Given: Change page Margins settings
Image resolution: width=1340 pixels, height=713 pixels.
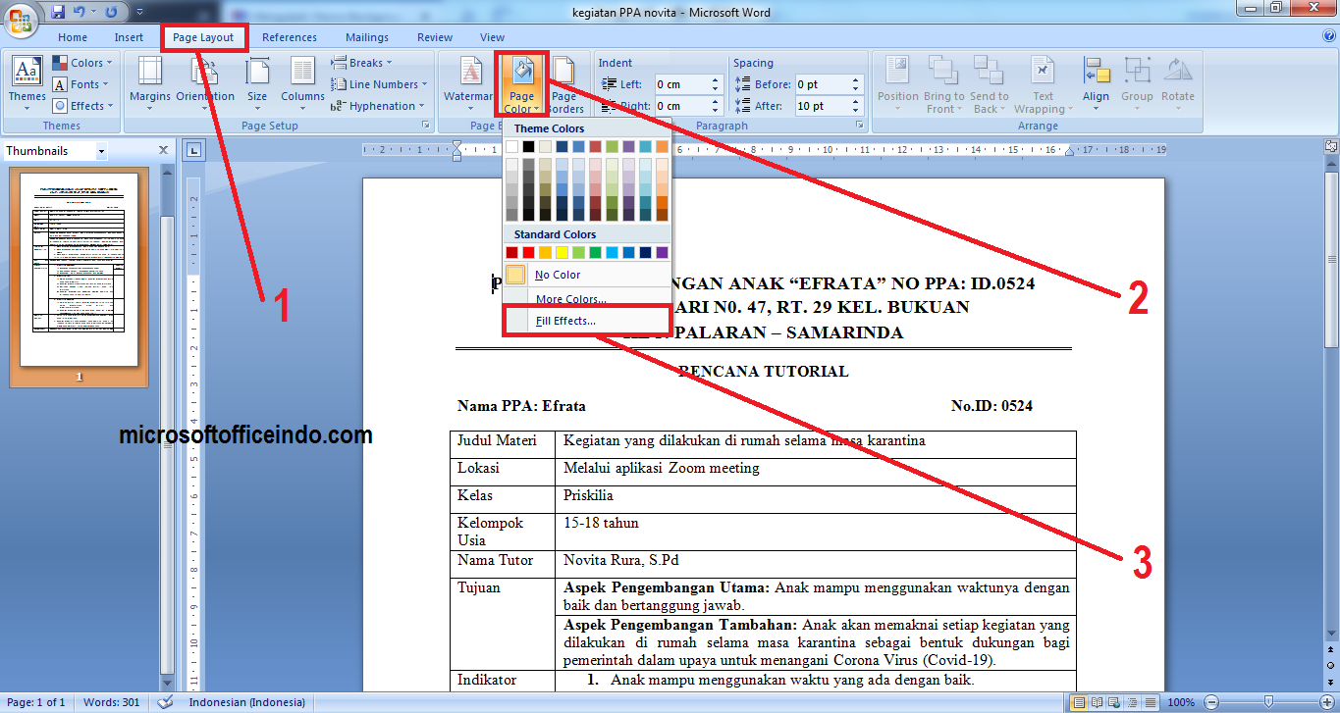Looking at the screenshot, I should (149, 84).
